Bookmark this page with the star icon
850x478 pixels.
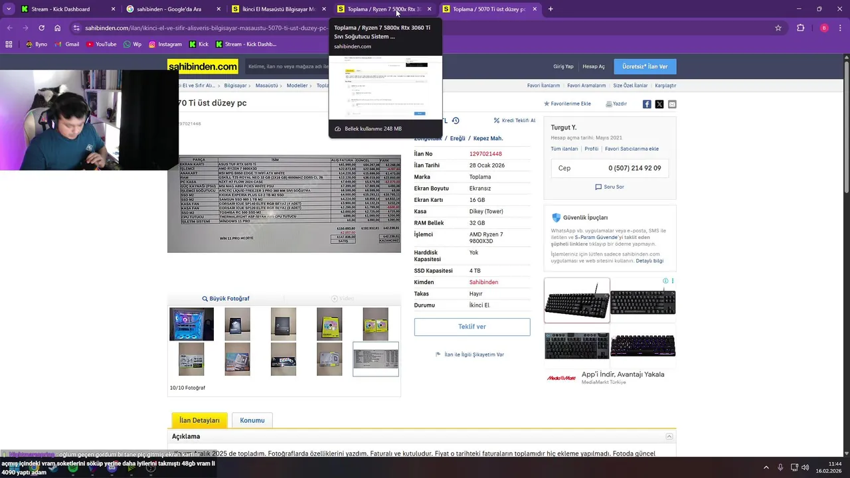click(x=778, y=28)
